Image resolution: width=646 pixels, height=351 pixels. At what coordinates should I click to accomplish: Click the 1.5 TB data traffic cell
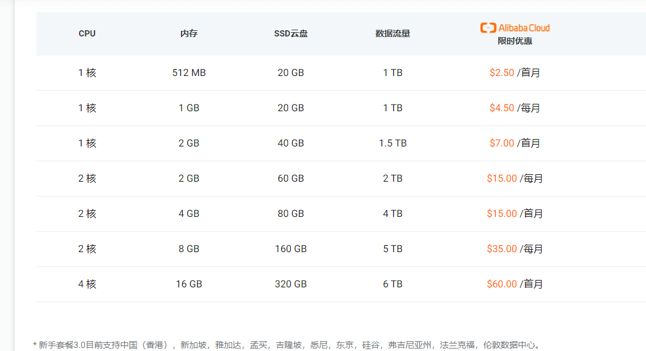click(393, 143)
